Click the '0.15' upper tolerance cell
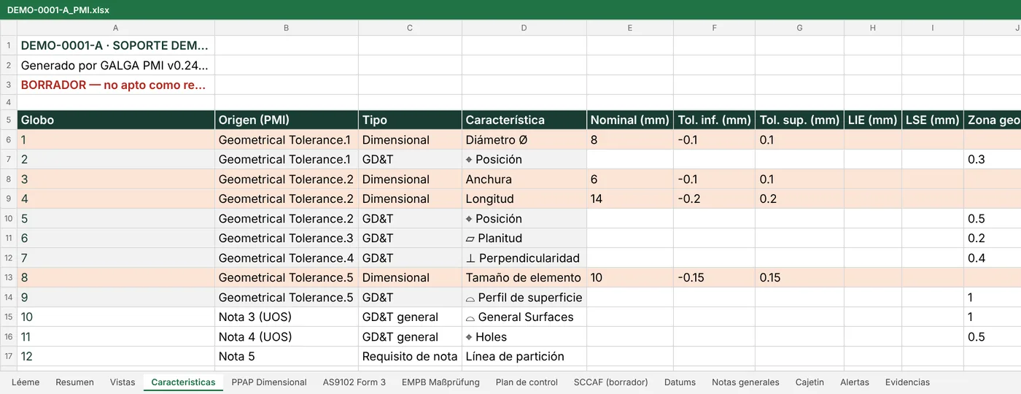Image resolution: width=1021 pixels, height=394 pixels. click(x=799, y=277)
